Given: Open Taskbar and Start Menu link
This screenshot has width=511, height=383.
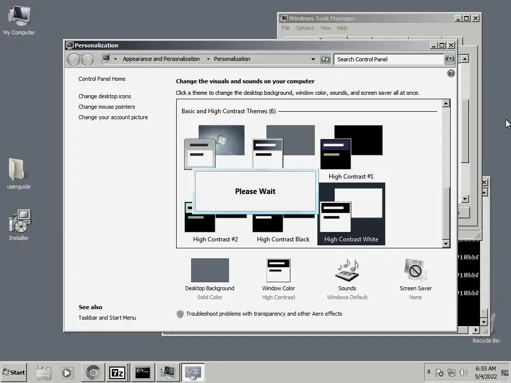Looking at the screenshot, I should click(x=107, y=318).
